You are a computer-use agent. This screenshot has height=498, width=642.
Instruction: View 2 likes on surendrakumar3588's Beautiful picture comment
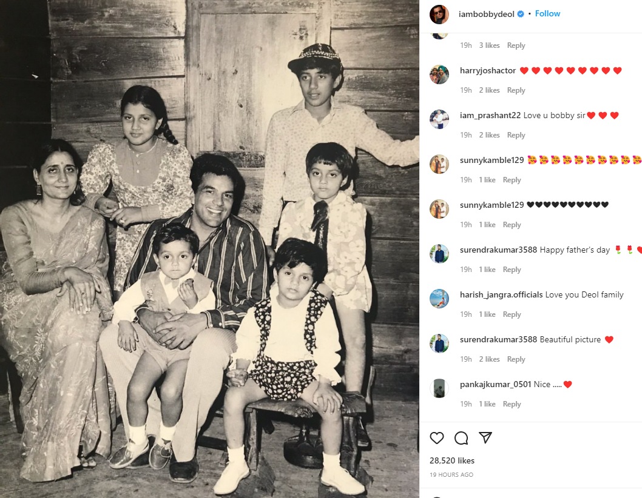click(x=489, y=359)
